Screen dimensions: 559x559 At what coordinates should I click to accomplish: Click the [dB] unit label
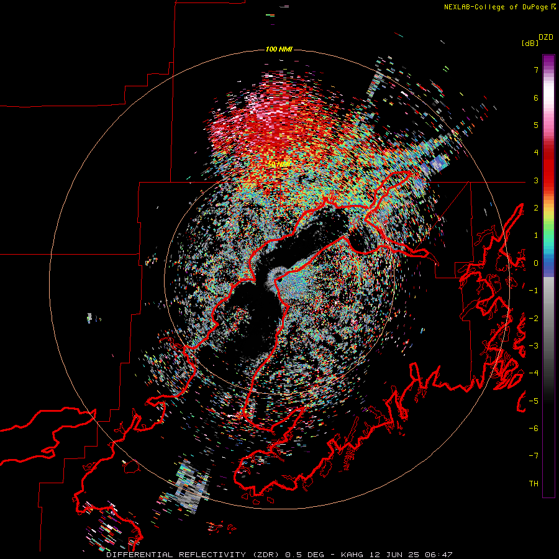coord(530,43)
